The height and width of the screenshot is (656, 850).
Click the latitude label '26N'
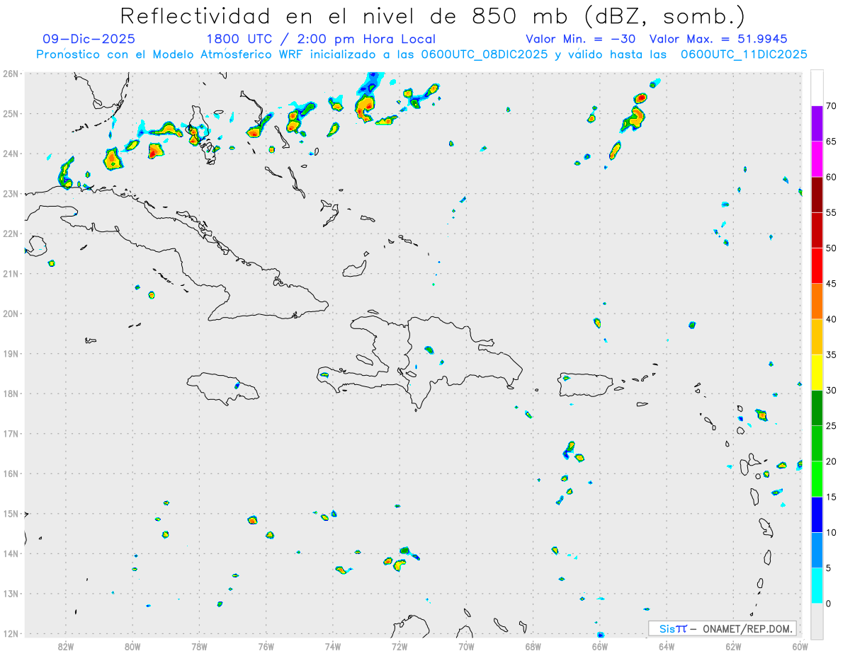[x=10, y=74]
